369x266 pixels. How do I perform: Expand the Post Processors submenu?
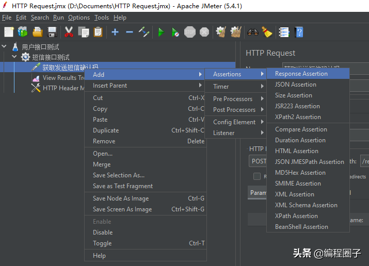coord(235,110)
